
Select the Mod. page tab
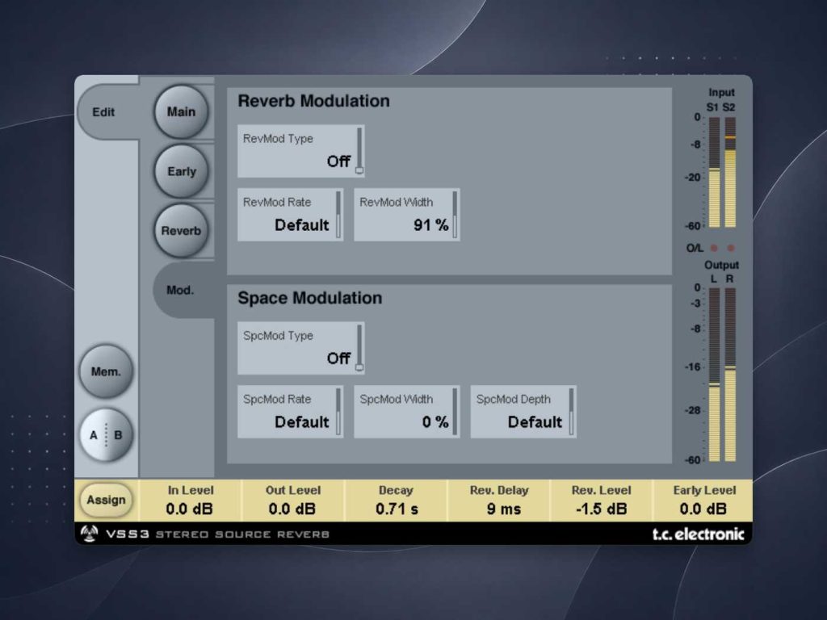[x=183, y=290]
